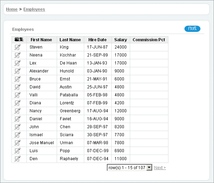
Task: Select first name cell Jose Manuel
Action: pos(42,143)
